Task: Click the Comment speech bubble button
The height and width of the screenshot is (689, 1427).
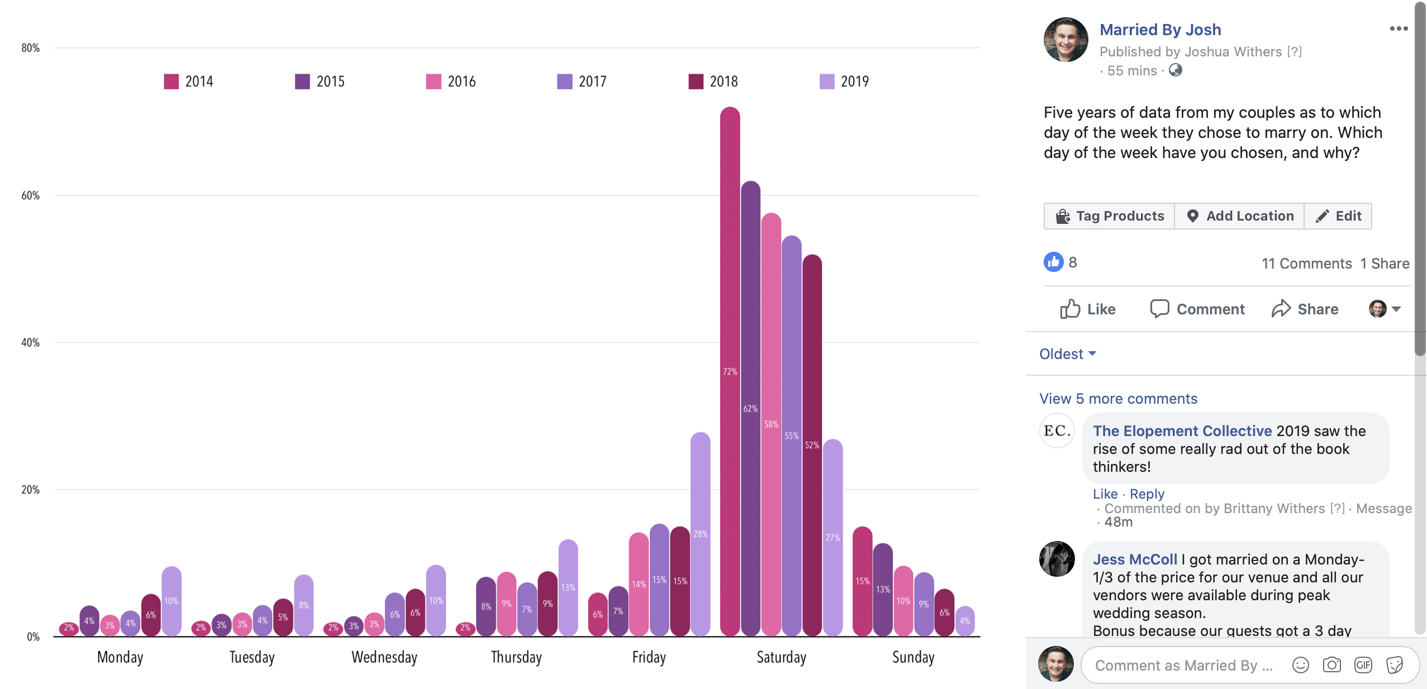Action: coord(1197,309)
